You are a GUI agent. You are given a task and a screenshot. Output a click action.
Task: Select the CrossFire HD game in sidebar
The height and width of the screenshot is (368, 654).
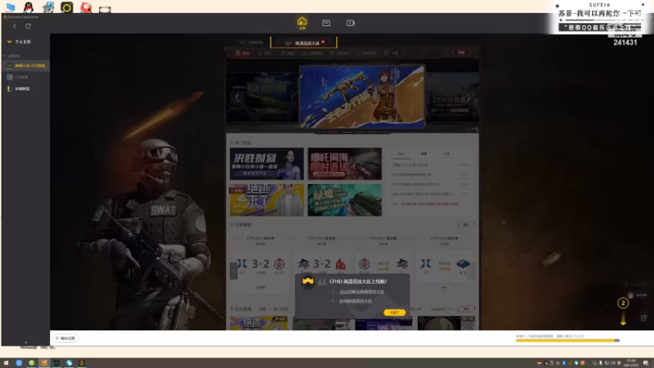[27, 65]
